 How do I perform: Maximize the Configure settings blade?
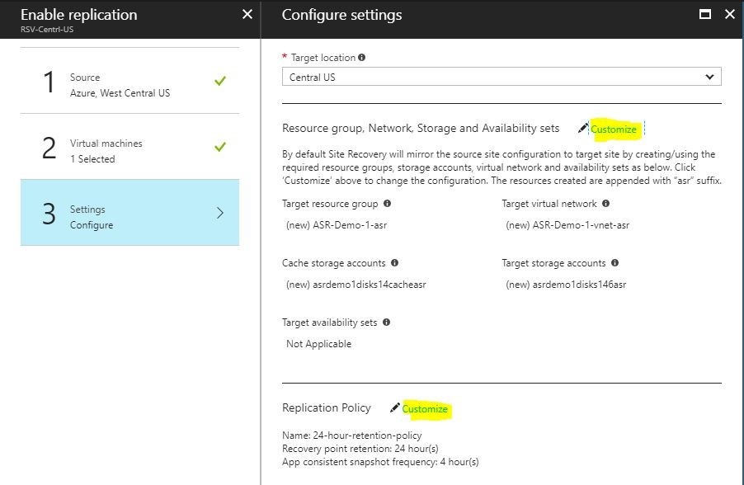tap(707, 14)
